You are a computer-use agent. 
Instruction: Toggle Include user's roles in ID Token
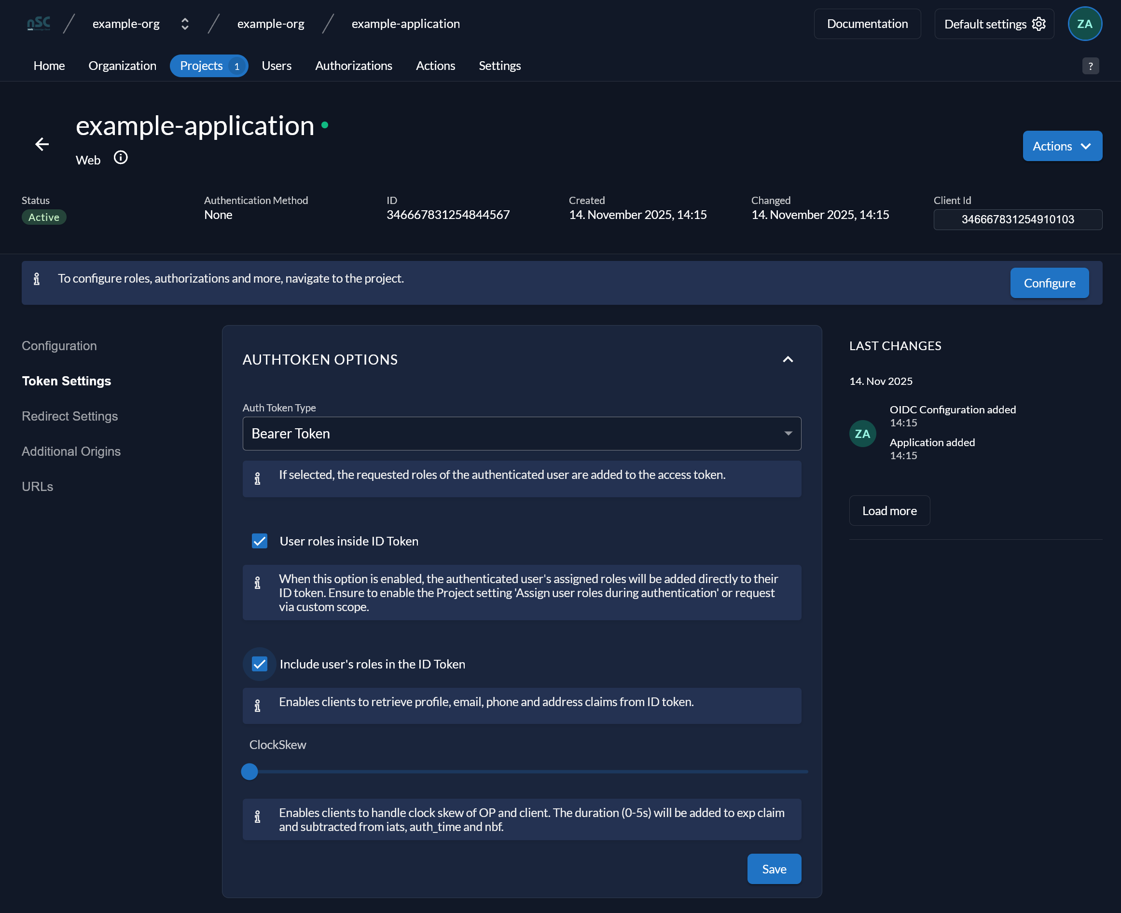pyautogui.click(x=260, y=664)
